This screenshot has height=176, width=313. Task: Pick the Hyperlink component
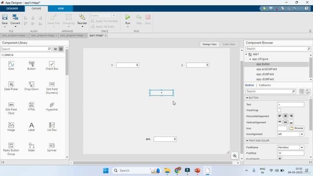click(x=52, y=107)
